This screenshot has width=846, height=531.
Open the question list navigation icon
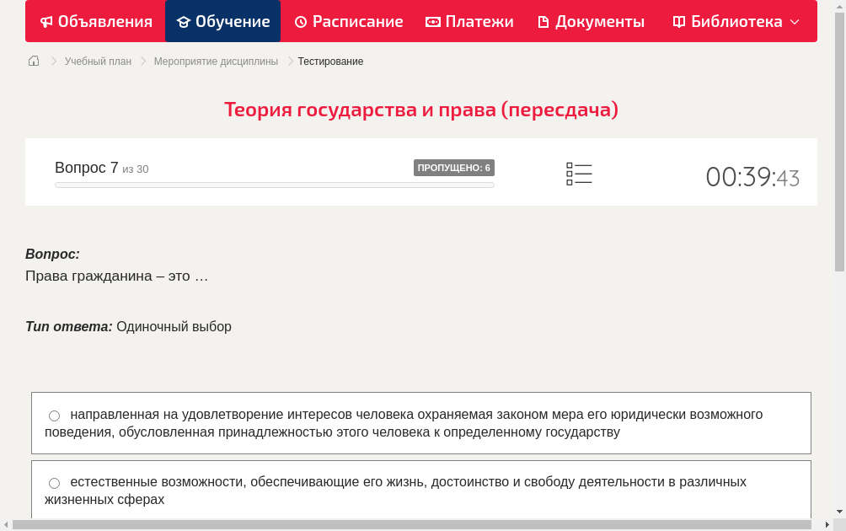[x=579, y=173]
